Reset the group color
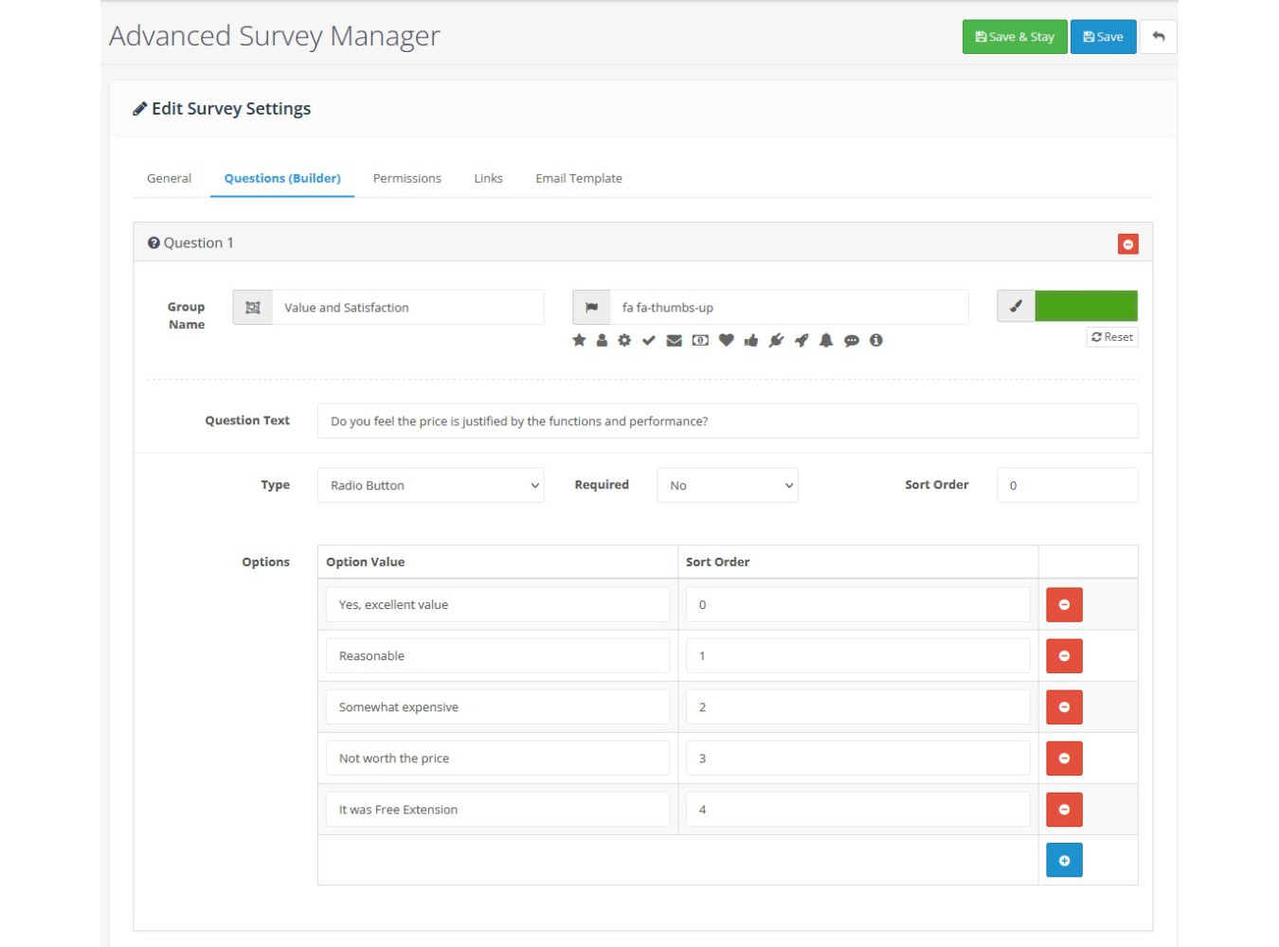The width and height of the screenshot is (1279, 947). click(x=1112, y=337)
